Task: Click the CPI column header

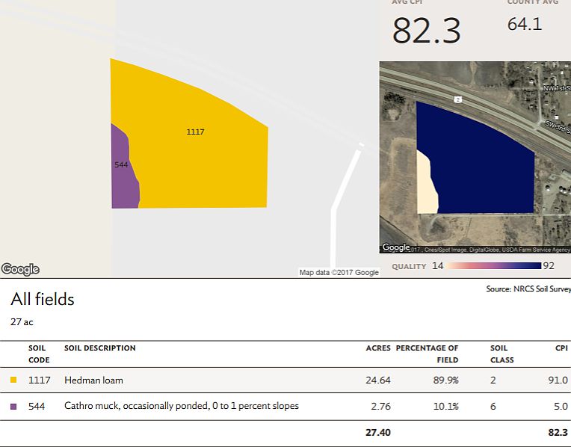Action: [561, 348]
